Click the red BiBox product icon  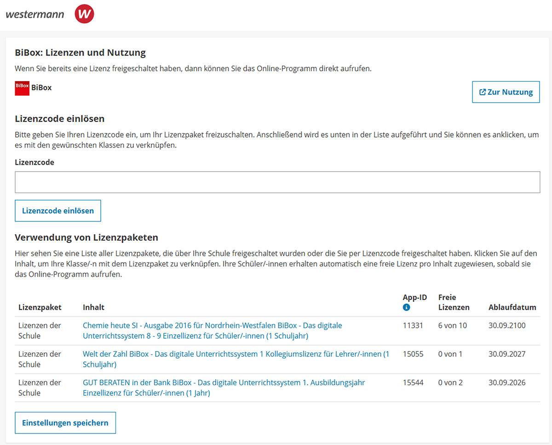tap(22, 88)
